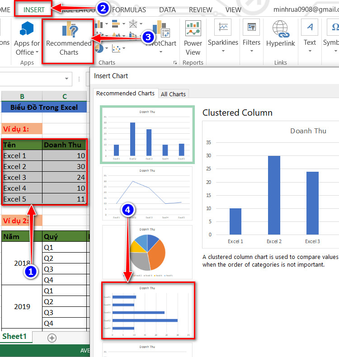The image size is (339, 357).
Task: Select the 'Tên' header cell
Action: (x=22, y=145)
